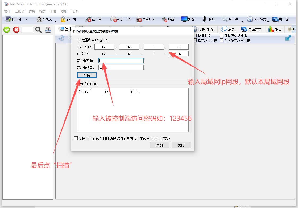
Task: Click the webcam (摄像头) toolbar icon
Action: click(x=39, y=19)
